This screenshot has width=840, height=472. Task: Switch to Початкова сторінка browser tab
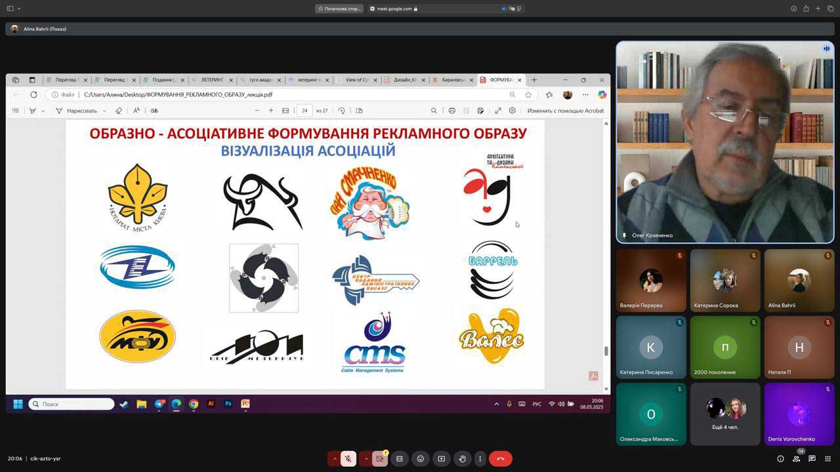tap(340, 9)
